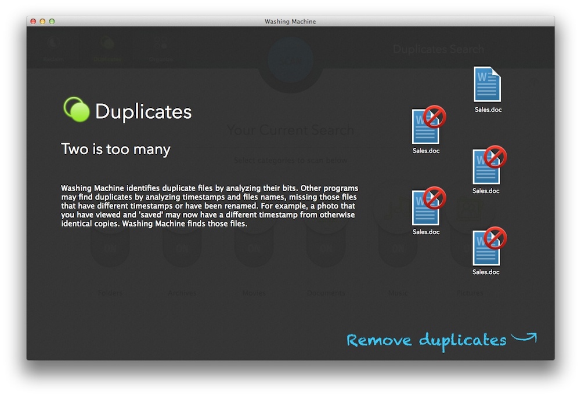The image size is (581, 397).
Task: Click the dimmed 'Duplicates Search' heading
Action: tap(438, 49)
